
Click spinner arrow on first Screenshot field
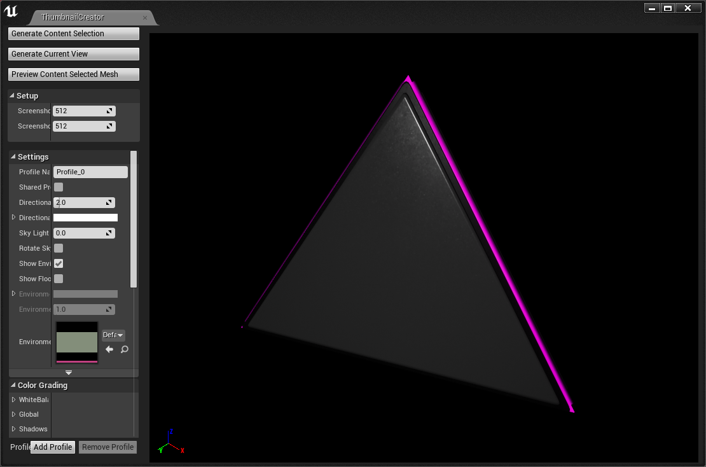109,111
